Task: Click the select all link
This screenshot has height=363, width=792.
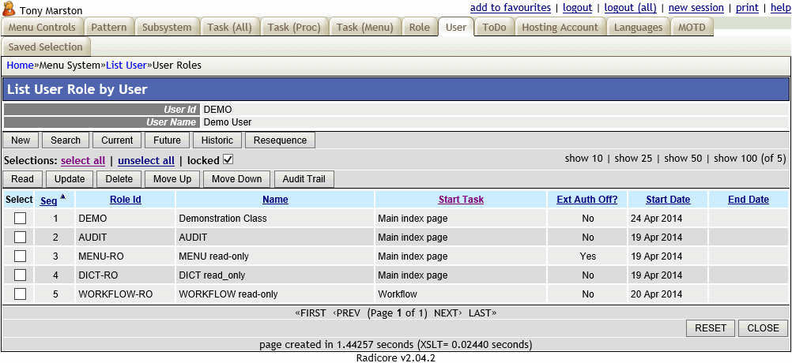Action: [83, 160]
